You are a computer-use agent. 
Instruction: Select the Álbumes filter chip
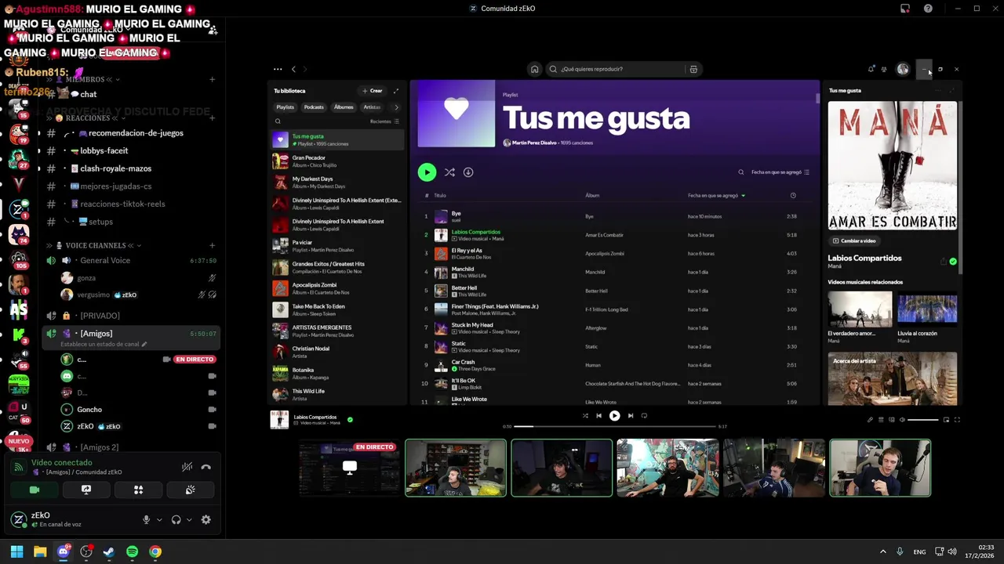point(344,107)
